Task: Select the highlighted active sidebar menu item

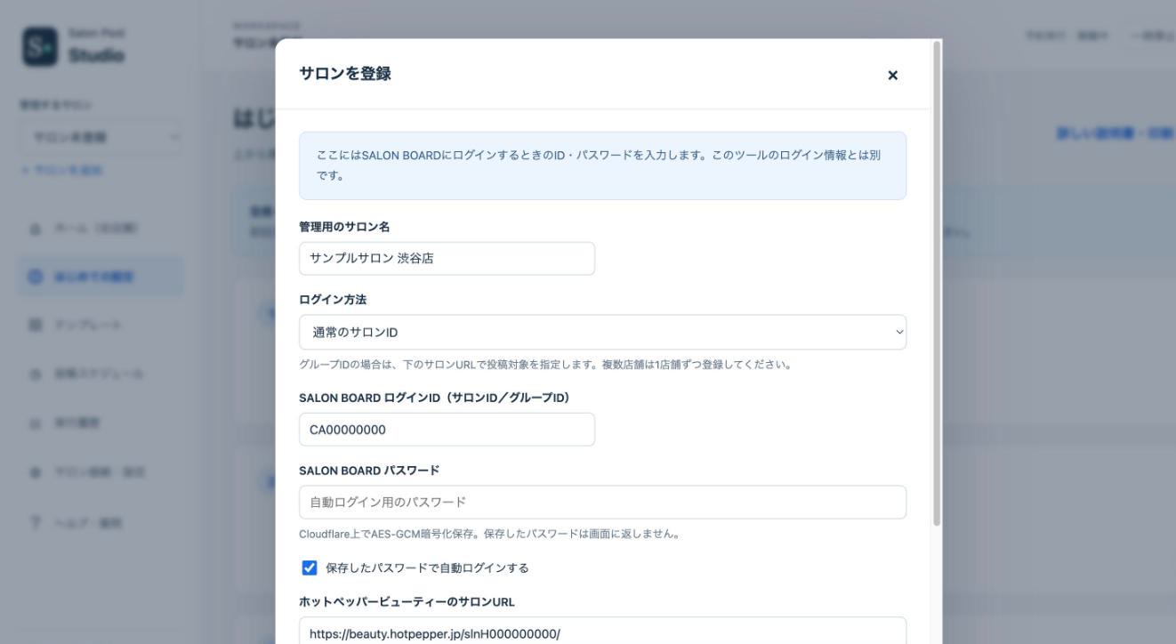Action: [101, 277]
